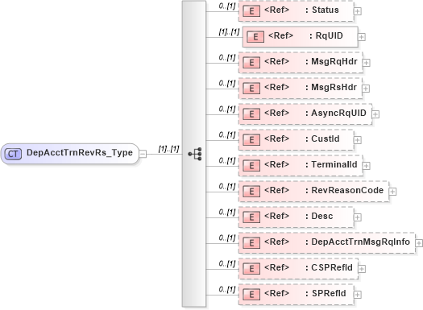Click the E icon beside CustId
Viewport: 423px width, 310px height.
251,140
